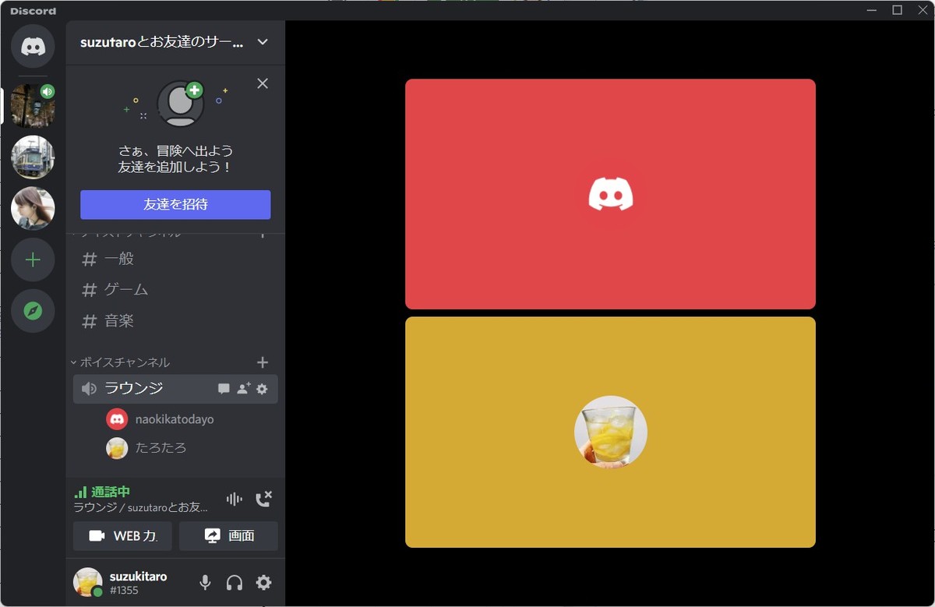The width and height of the screenshot is (935, 607).
Task: Open the Explore Servers compass icon
Action: (x=33, y=312)
